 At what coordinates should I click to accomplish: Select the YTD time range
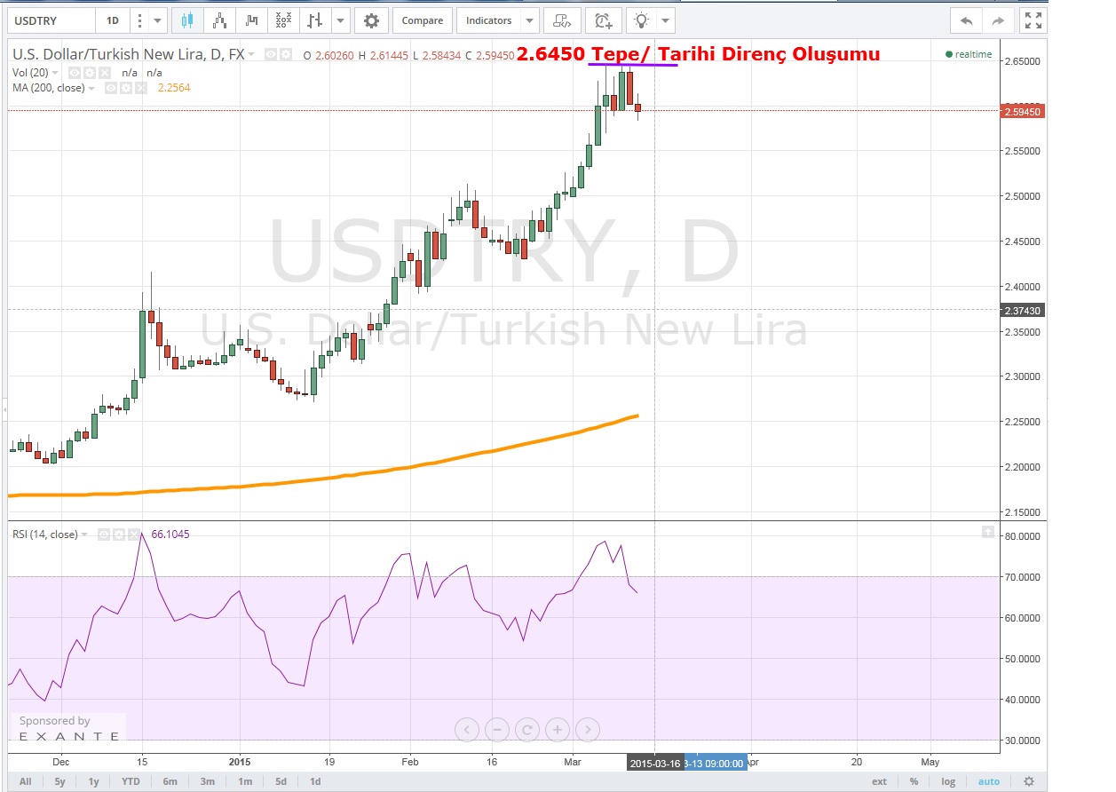[x=131, y=781]
